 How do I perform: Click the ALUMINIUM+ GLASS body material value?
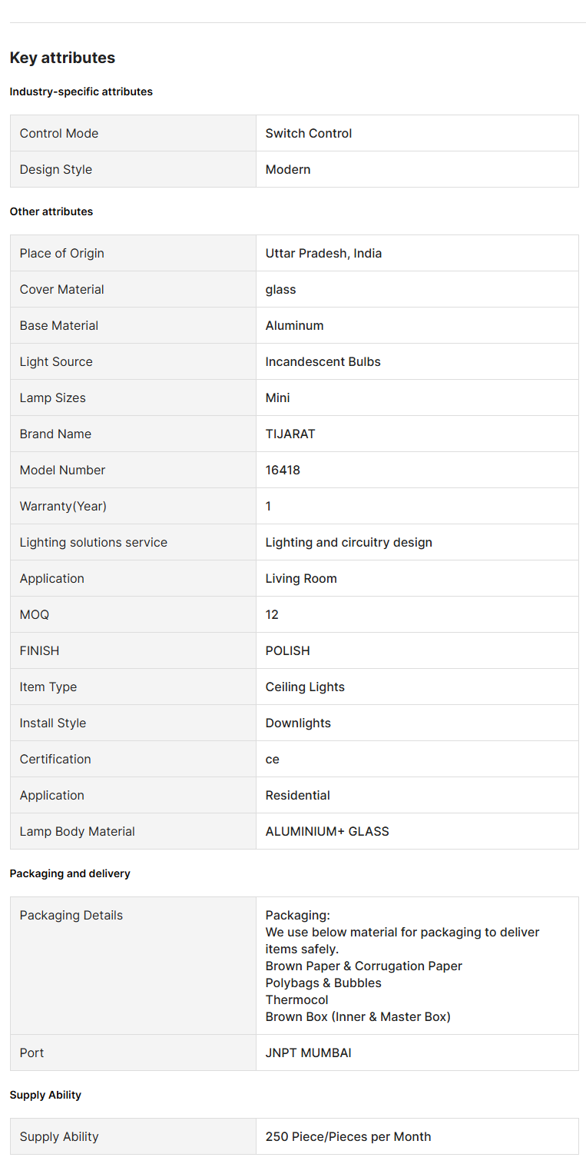pyautogui.click(x=327, y=831)
